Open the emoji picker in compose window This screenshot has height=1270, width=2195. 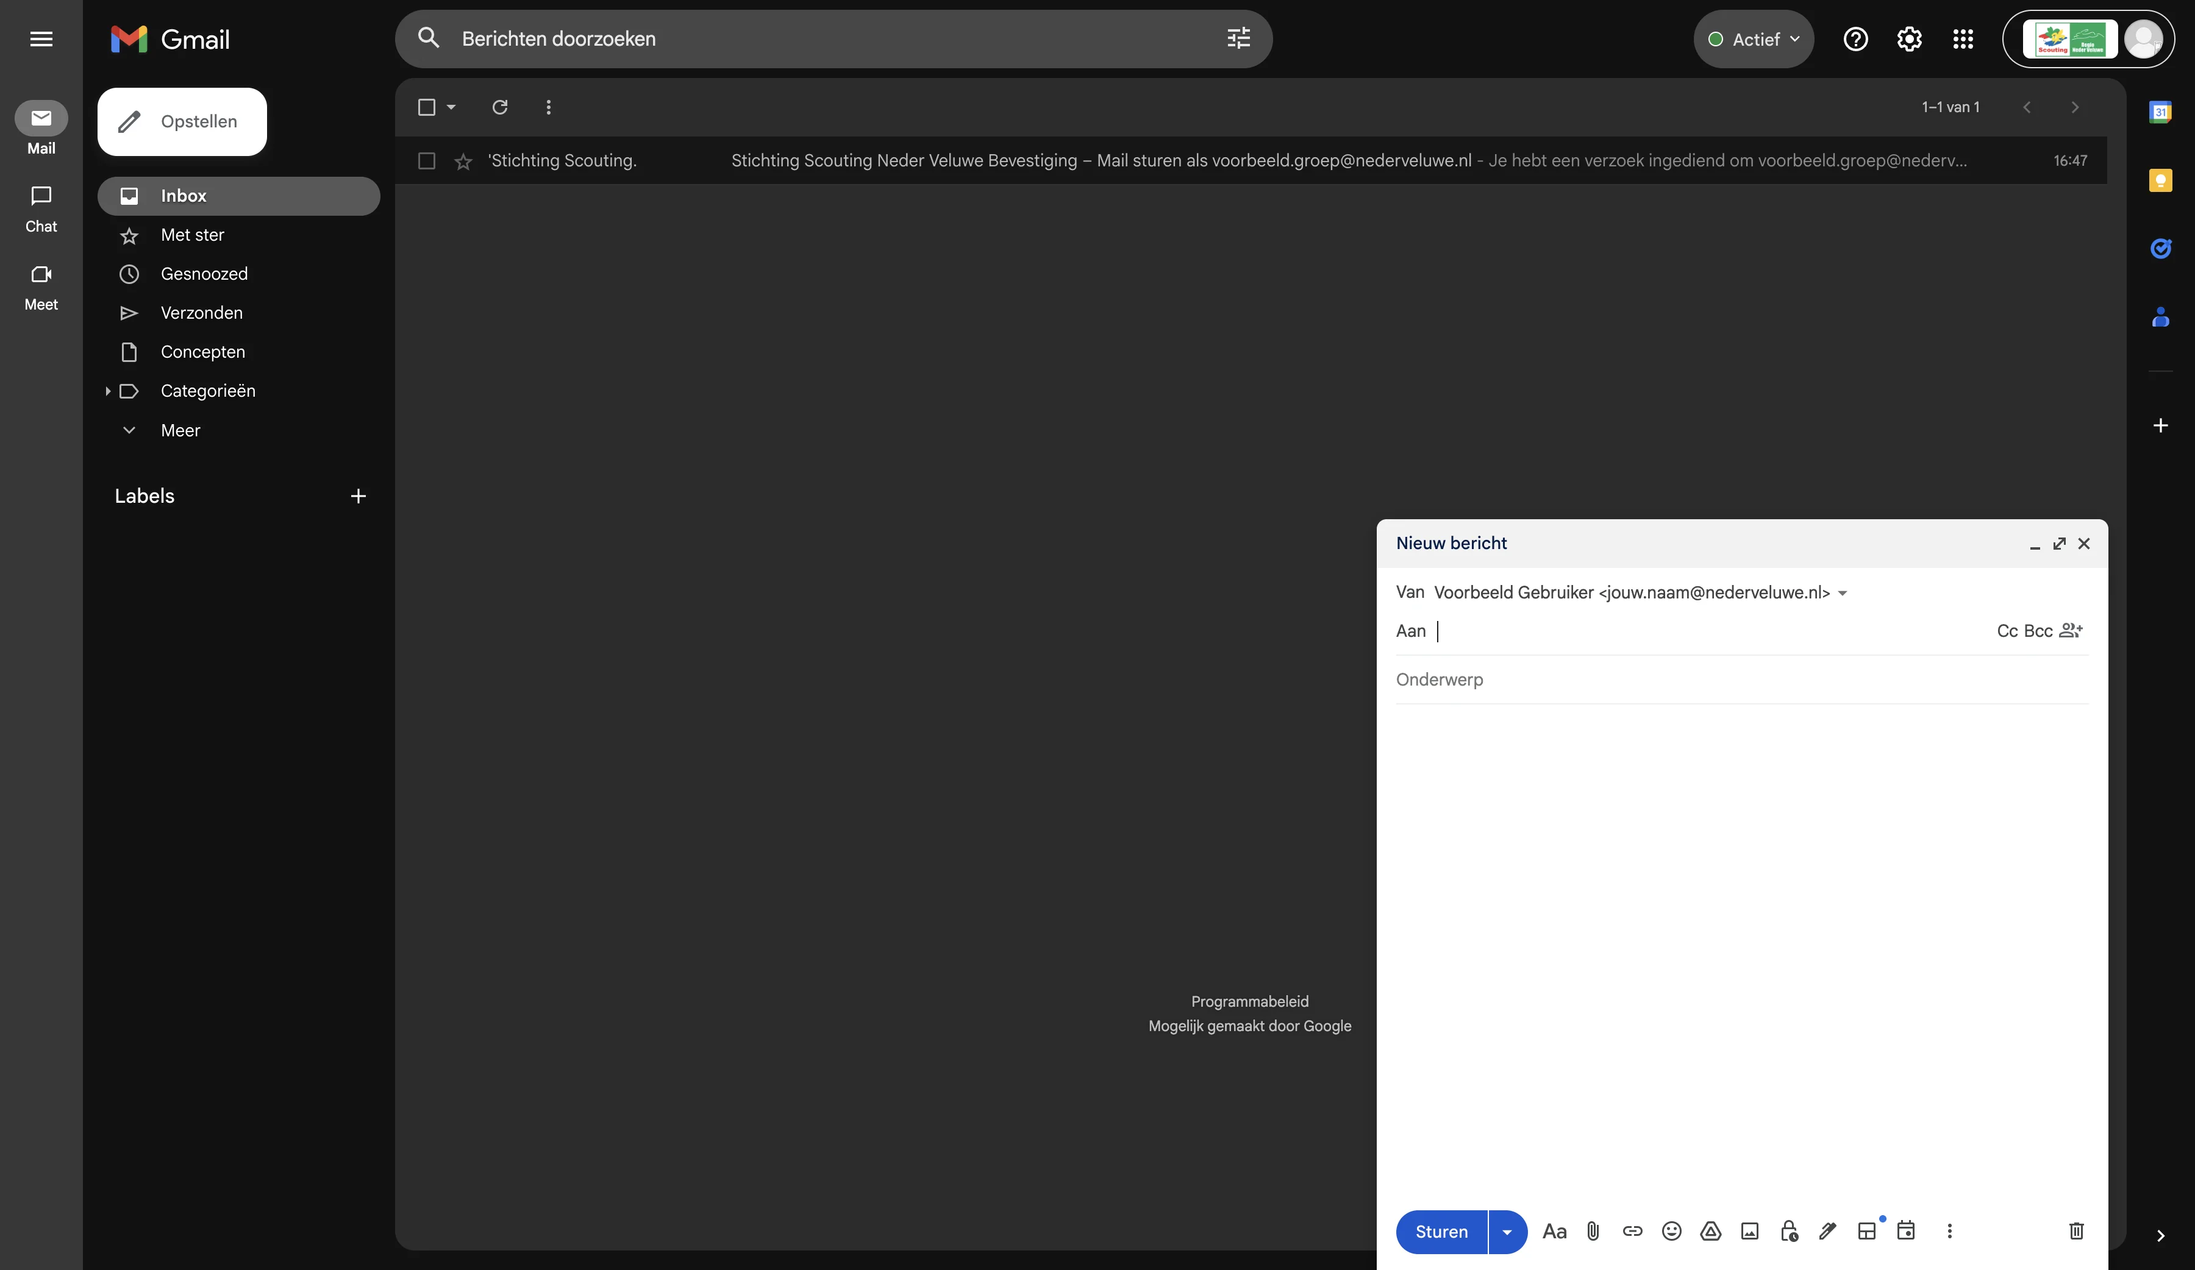[1671, 1231]
